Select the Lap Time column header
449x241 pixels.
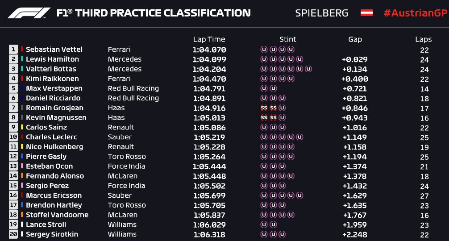tap(209, 40)
